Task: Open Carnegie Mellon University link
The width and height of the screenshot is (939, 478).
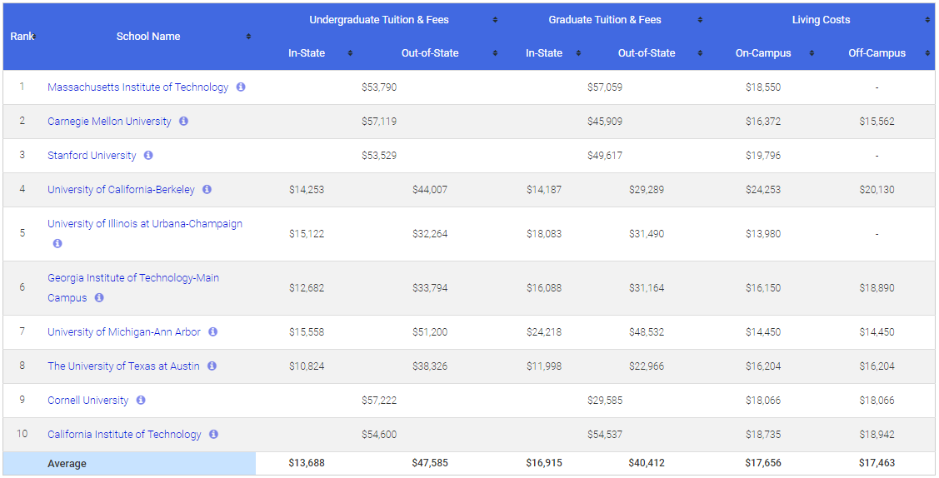Action: [110, 122]
